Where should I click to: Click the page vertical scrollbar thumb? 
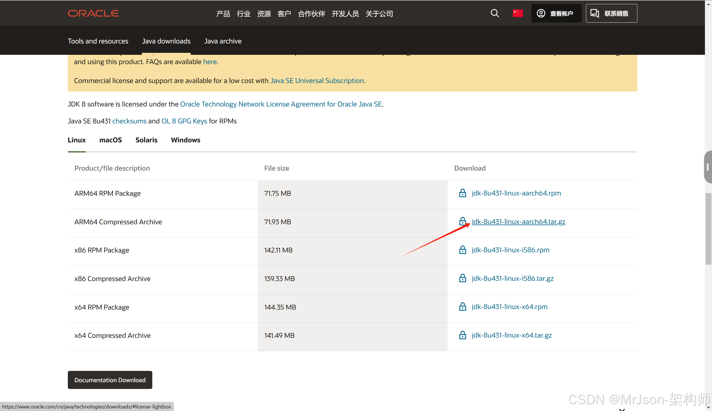708,229
